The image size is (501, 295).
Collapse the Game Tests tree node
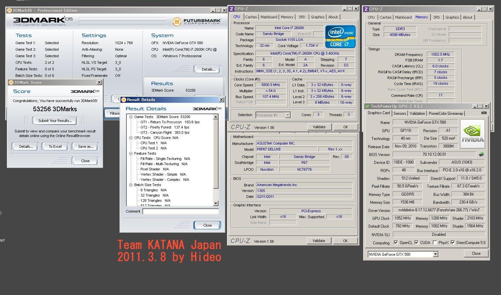point(131,117)
